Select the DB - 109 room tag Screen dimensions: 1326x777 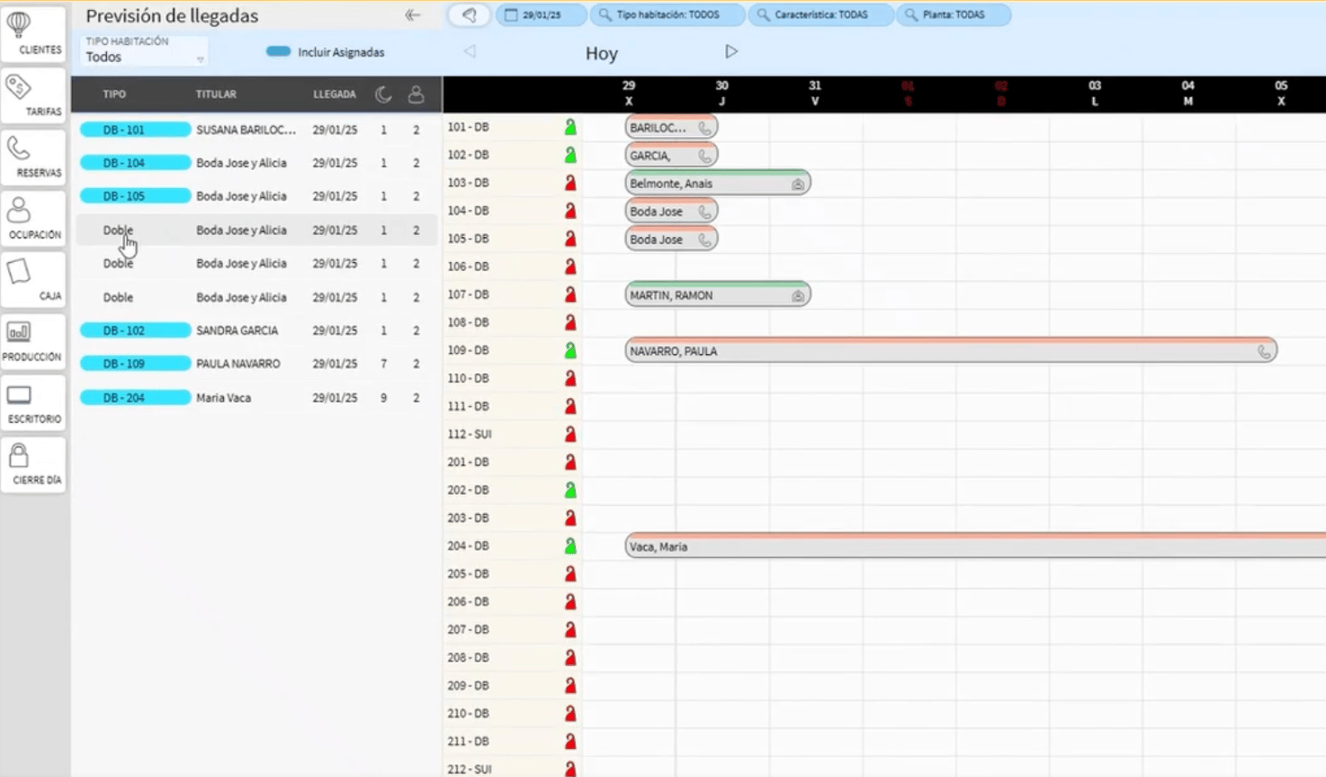click(x=135, y=364)
